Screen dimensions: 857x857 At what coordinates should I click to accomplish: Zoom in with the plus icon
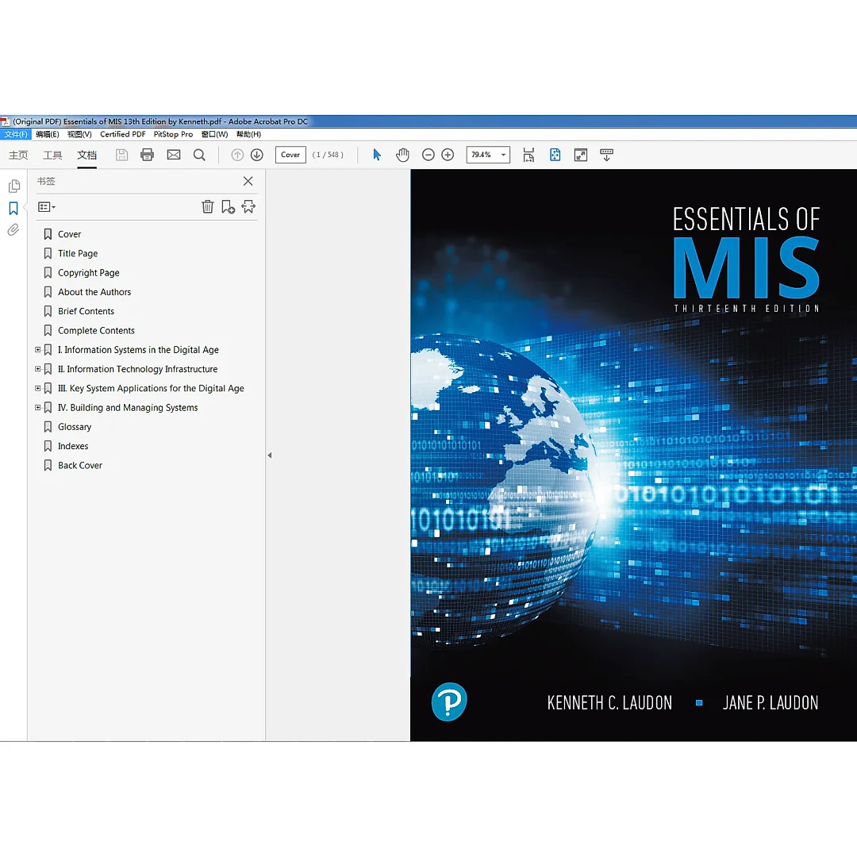[x=448, y=155]
